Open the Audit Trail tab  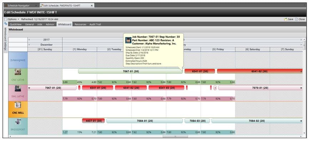[95, 24]
